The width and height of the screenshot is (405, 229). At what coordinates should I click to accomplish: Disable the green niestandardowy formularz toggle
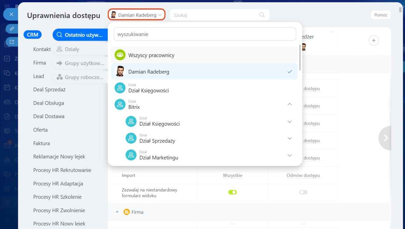pos(233,192)
